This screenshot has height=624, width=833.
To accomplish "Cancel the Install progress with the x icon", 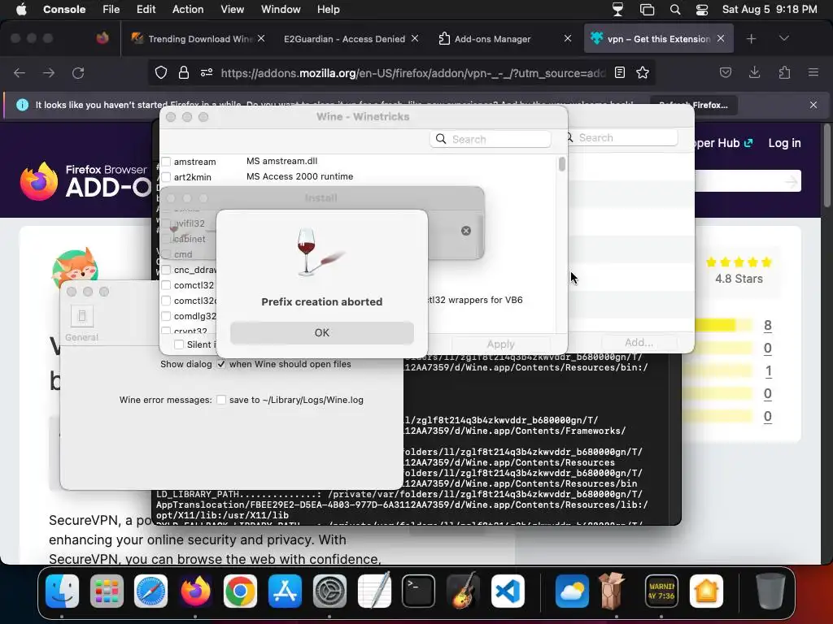I will 466,231.
